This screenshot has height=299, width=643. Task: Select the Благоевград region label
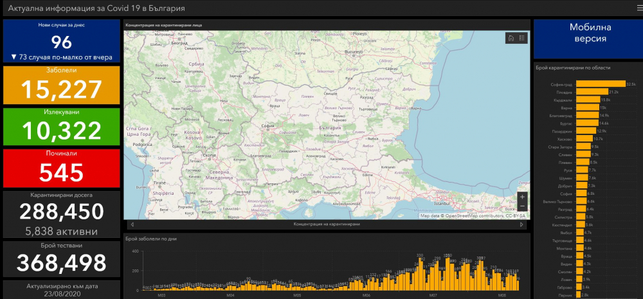(x=561, y=116)
